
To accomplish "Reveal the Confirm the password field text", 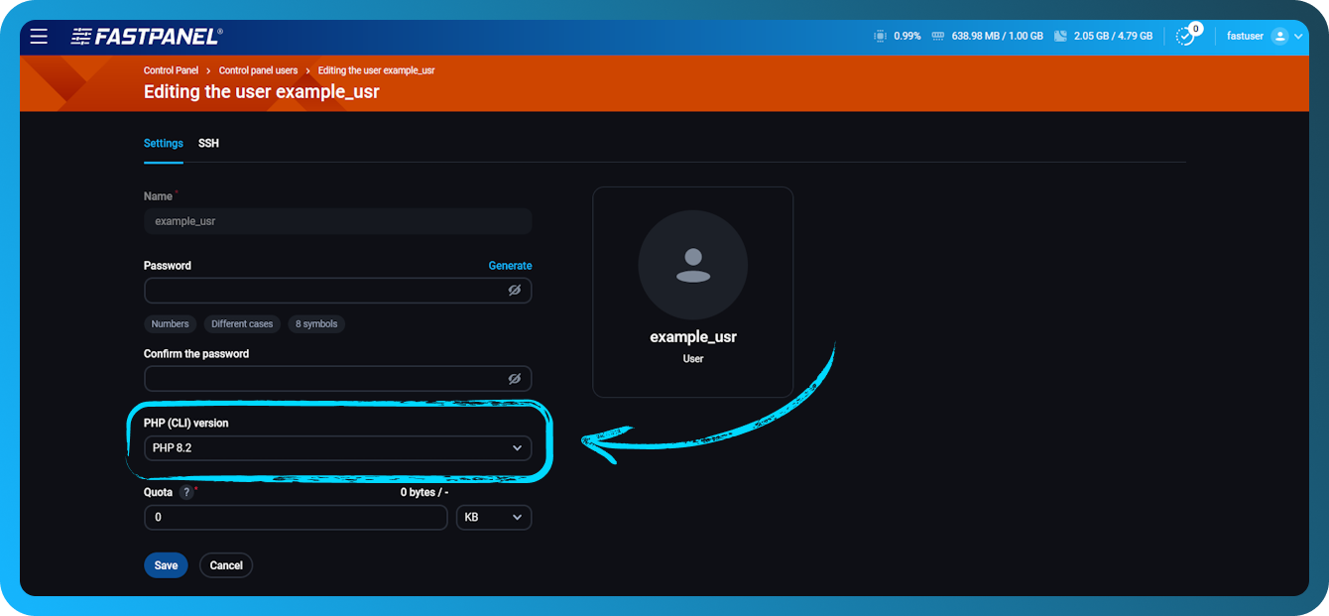I will pos(515,378).
